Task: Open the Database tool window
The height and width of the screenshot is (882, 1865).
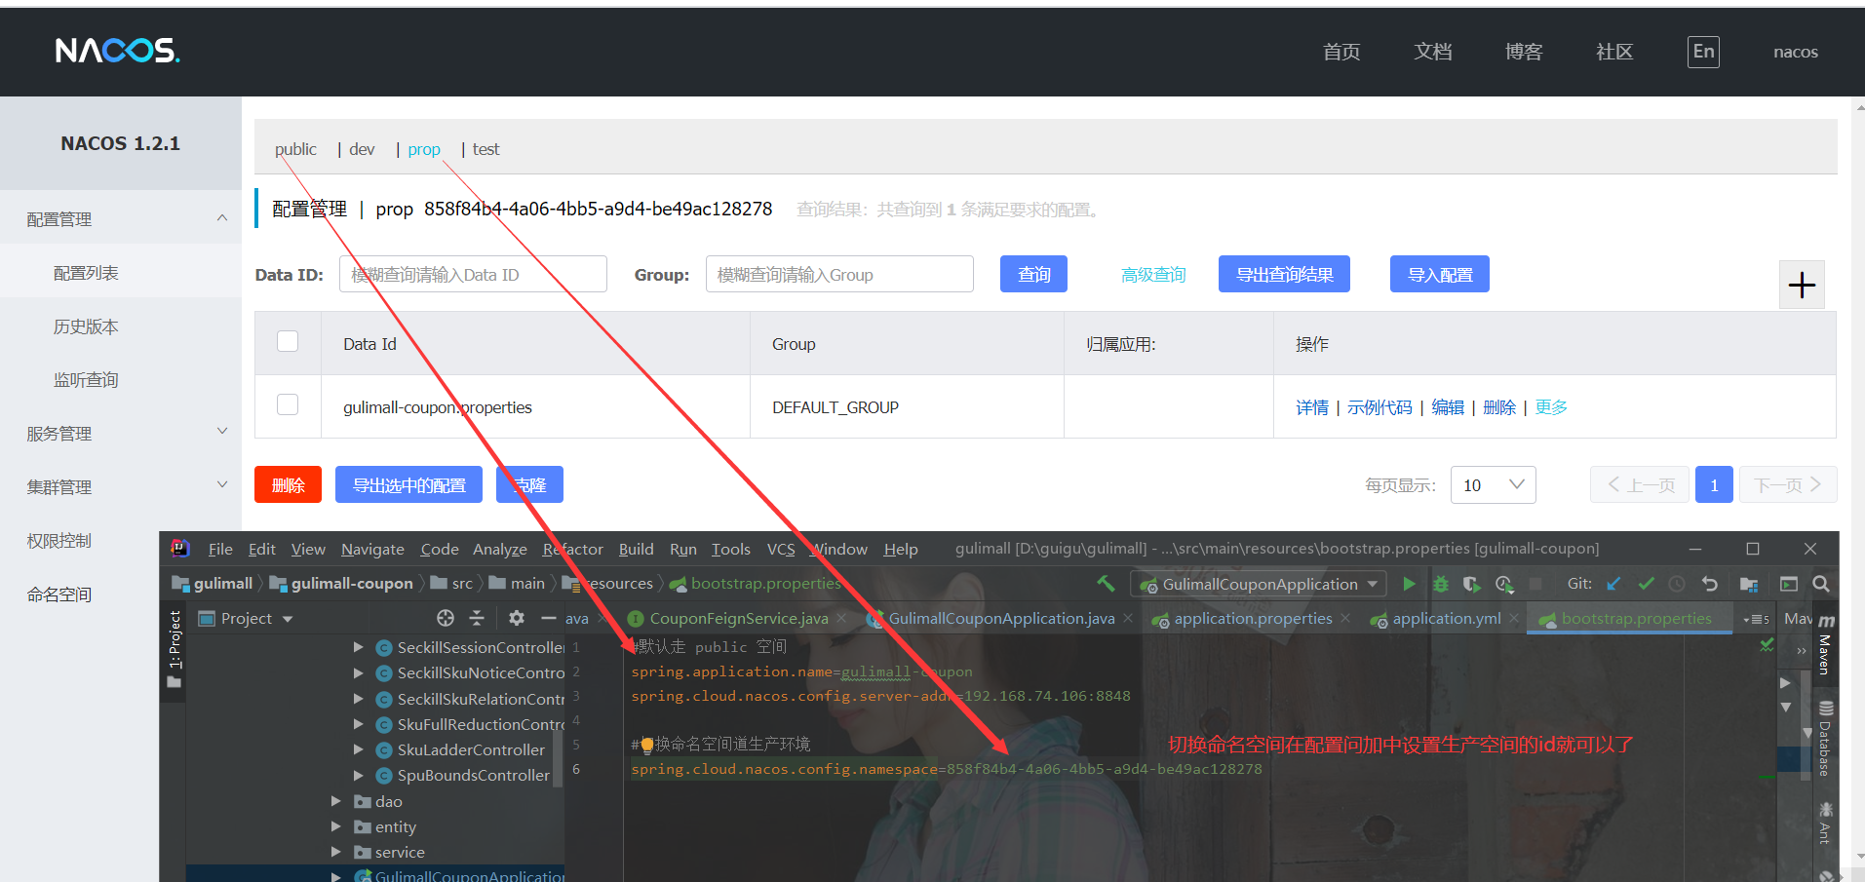Action: coord(1825,739)
